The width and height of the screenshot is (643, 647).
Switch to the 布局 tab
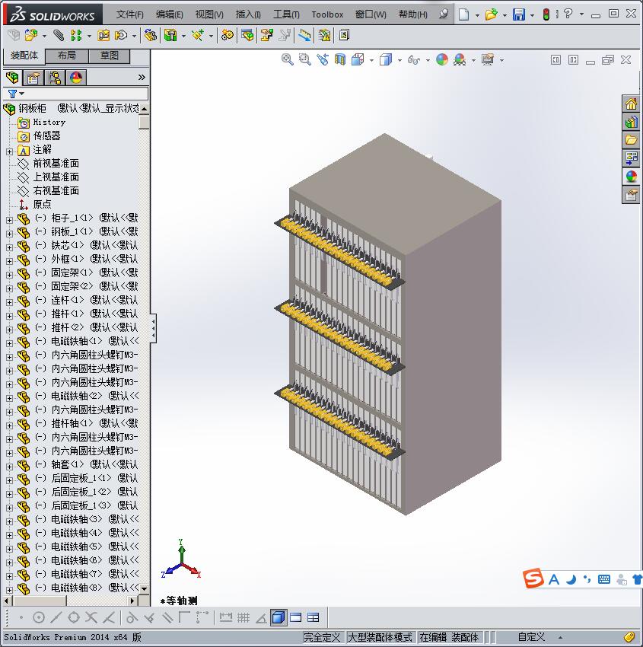[66, 56]
